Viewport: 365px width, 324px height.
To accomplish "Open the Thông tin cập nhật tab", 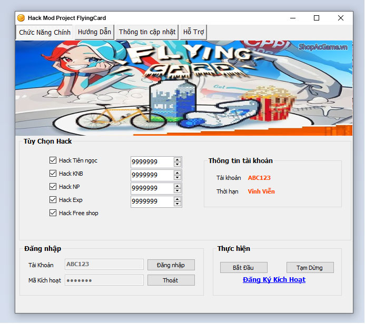I will [147, 32].
